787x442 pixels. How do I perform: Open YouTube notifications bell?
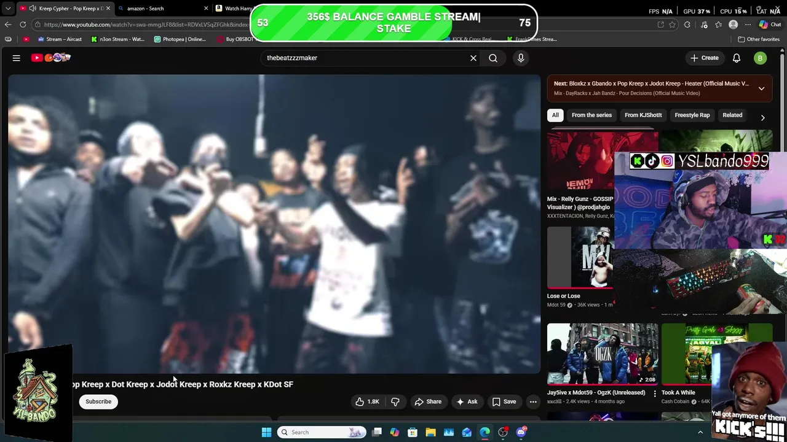[737, 58]
